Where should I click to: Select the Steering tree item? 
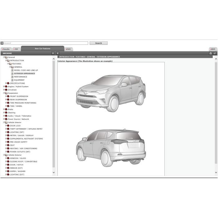click(12, 113)
